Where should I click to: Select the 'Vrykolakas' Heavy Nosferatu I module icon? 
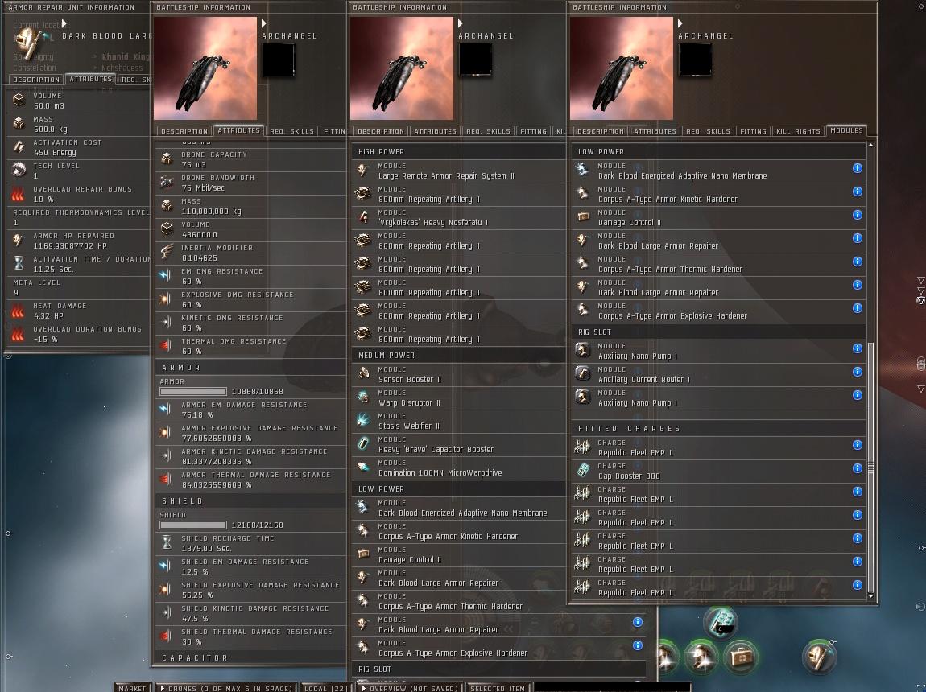pyautogui.click(x=363, y=217)
